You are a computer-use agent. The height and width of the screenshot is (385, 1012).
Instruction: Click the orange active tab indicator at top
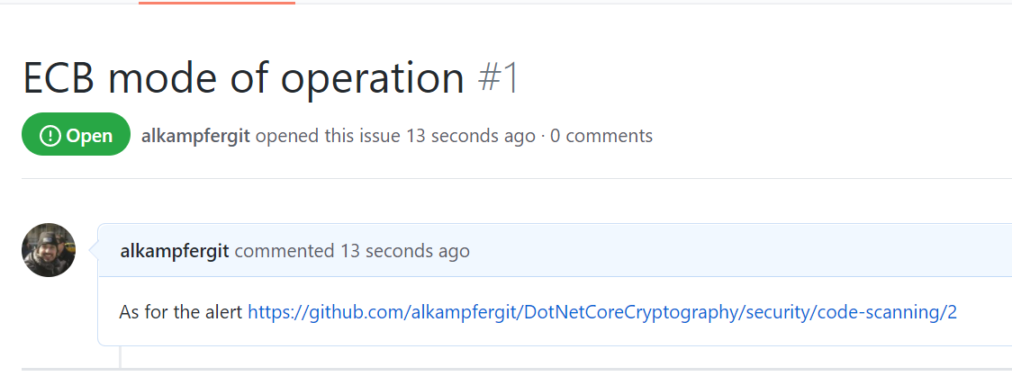(217, 3)
